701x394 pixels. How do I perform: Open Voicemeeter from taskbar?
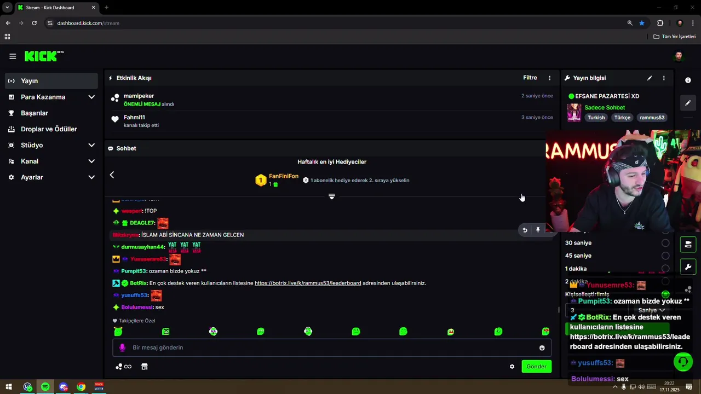click(99, 387)
